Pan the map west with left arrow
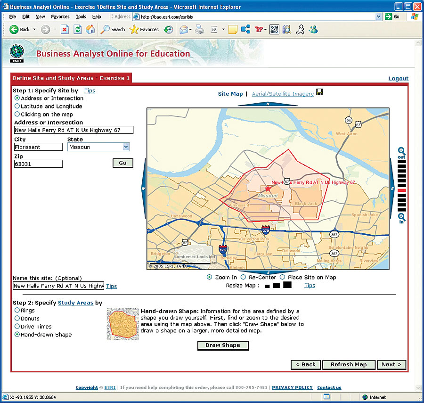This screenshot has height=403, width=424. click(144, 189)
